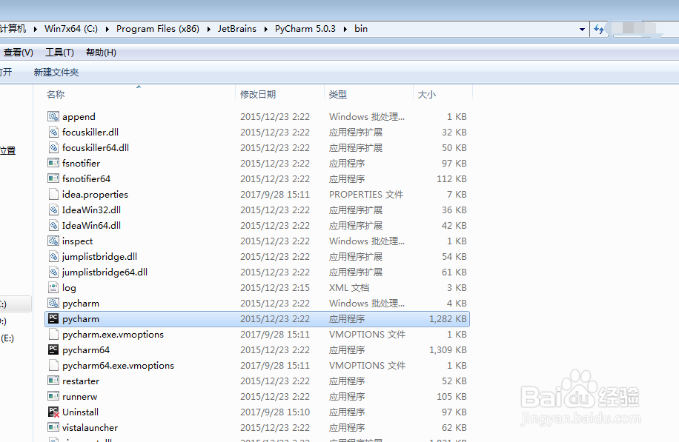Open the address bar history dropdown
The height and width of the screenshot is (442, 679).
(582, 30)
